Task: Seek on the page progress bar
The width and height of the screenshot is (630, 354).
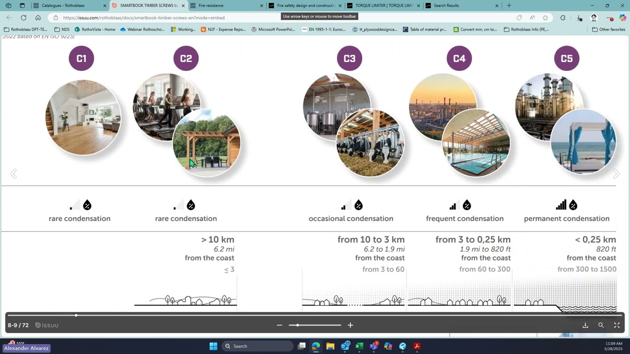Action: tap(315, 315)
